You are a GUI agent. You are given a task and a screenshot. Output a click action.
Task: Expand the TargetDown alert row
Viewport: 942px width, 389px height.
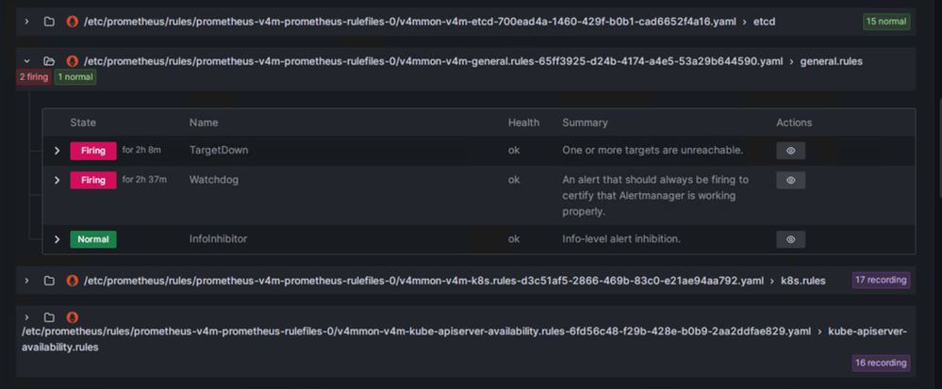pos(57,151)
